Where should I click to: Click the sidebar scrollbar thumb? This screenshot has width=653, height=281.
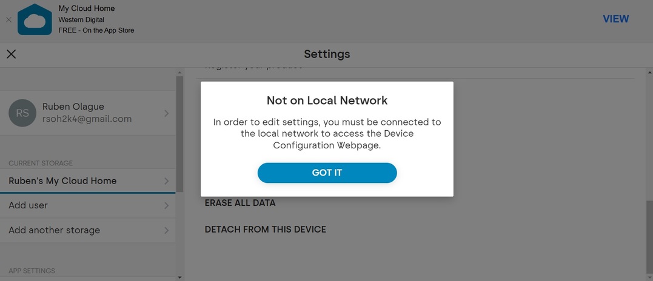[x=179, y=134]
